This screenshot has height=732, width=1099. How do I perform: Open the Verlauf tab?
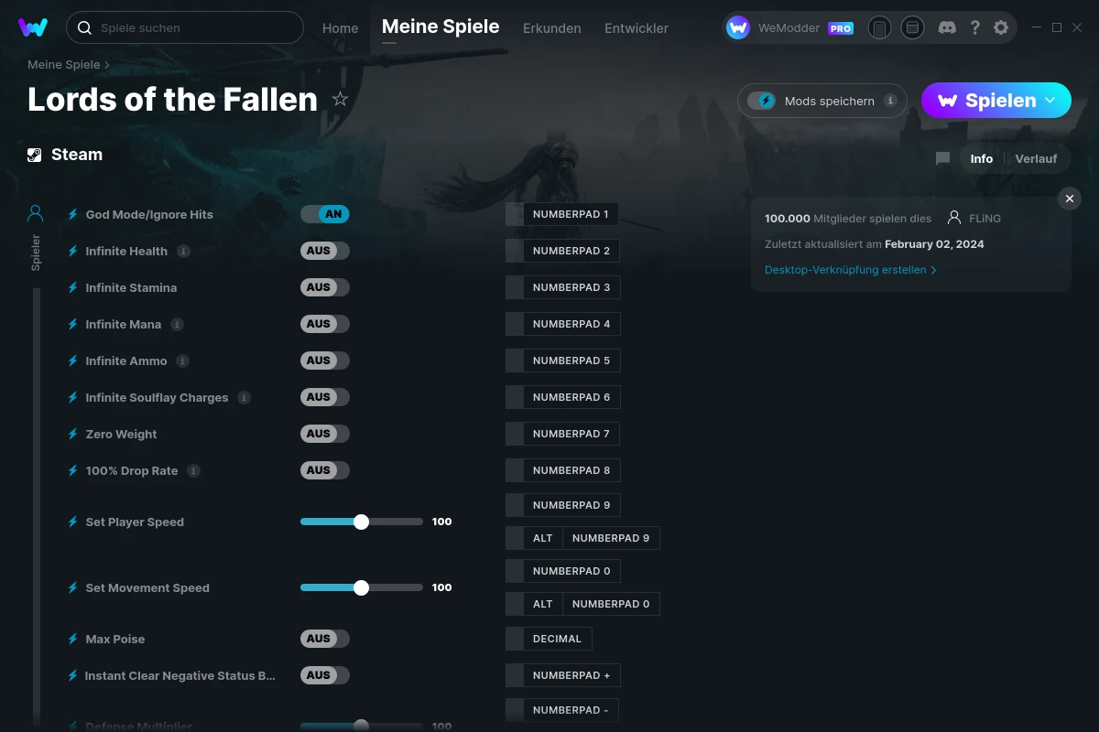[1036, 158]
